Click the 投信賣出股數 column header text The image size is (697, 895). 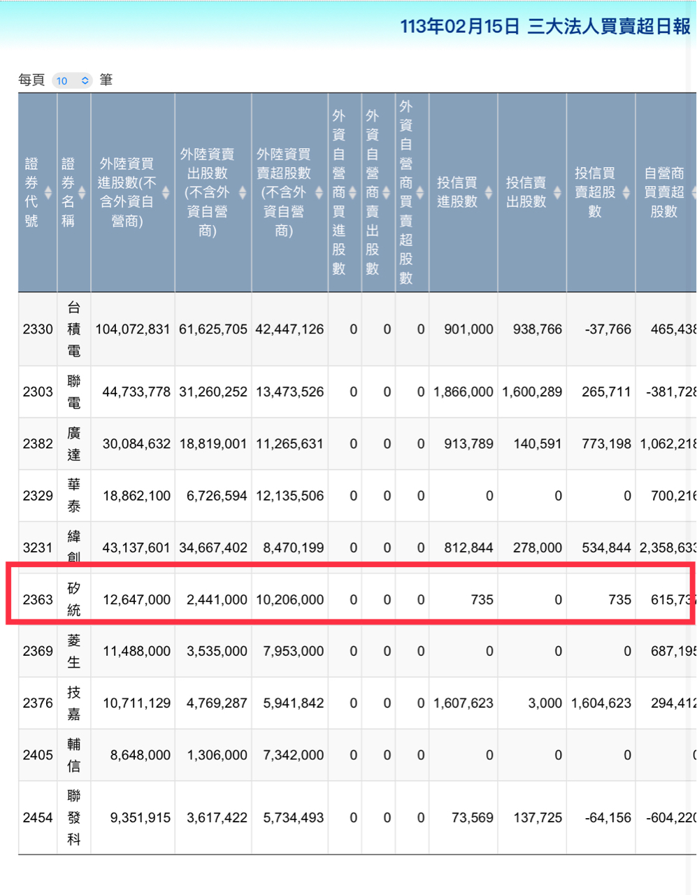coord(526,192)
